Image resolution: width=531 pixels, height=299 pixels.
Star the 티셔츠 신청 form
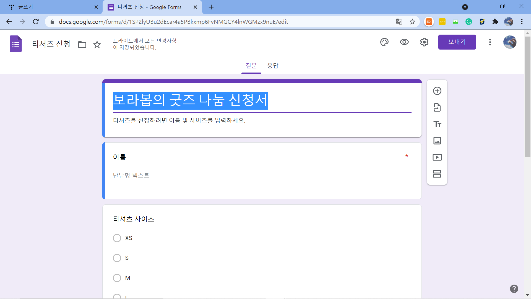click(97, 44)
